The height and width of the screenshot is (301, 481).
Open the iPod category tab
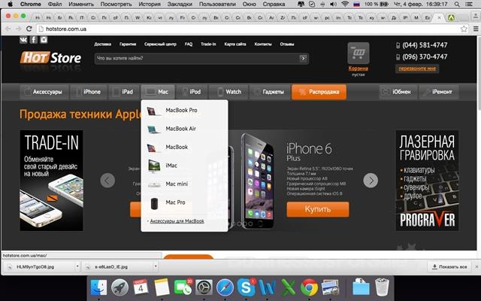[192, 92]
